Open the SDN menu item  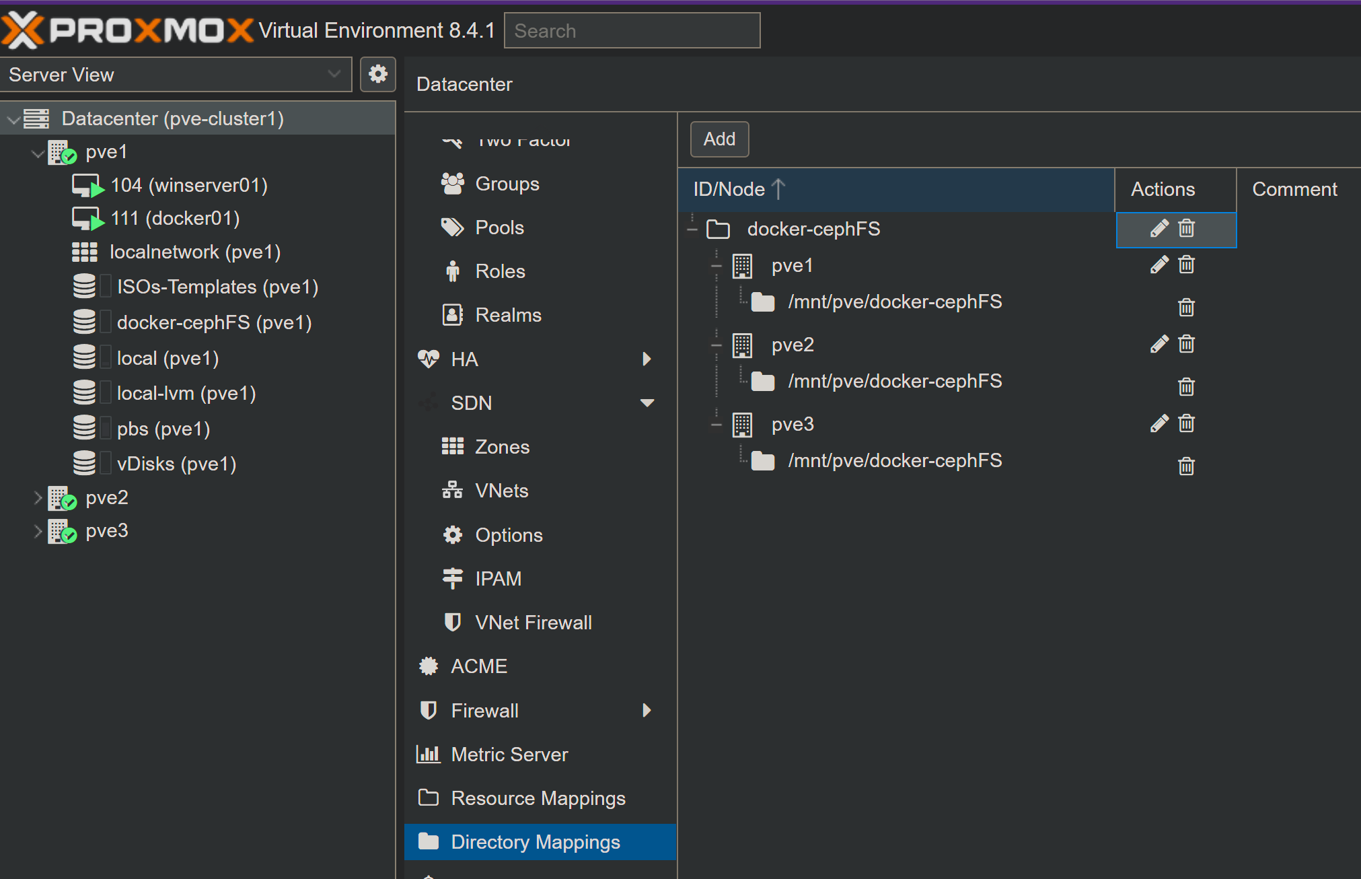tap(472, 403)
